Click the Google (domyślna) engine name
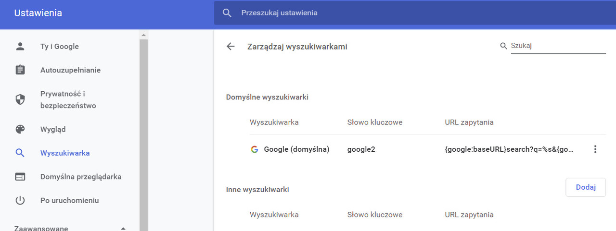 click(296, 149)
